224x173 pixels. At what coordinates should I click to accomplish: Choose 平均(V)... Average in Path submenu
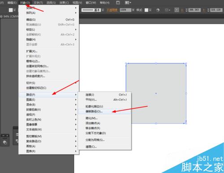pos(105,100)
